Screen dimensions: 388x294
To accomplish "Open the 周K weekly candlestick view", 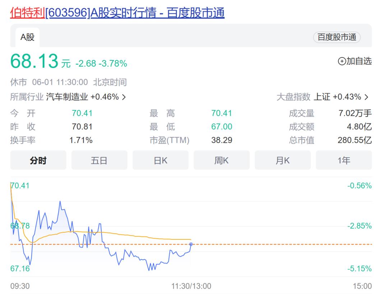I will (x=221, y=161).
